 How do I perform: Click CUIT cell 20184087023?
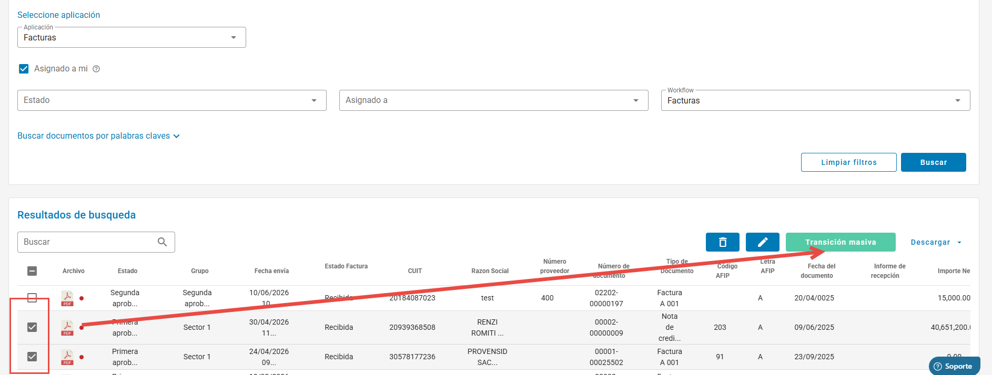(x=412, y=298)
